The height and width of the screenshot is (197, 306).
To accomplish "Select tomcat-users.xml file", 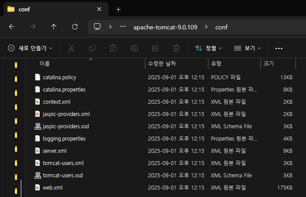I will click(63, 163).
